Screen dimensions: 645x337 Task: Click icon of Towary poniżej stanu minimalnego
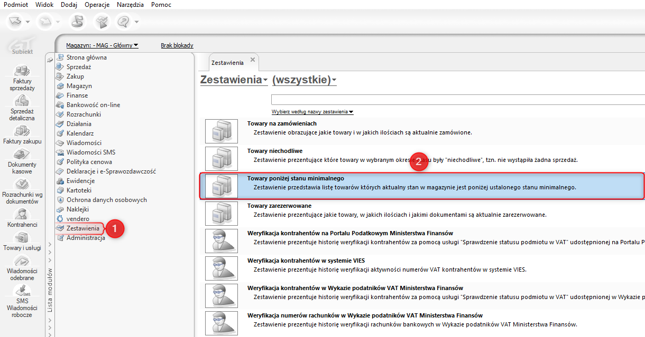click(221, 187)
